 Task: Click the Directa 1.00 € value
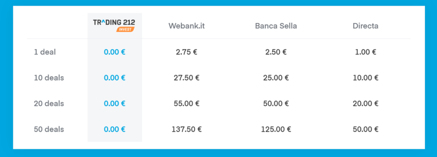[x=366, y=52]
